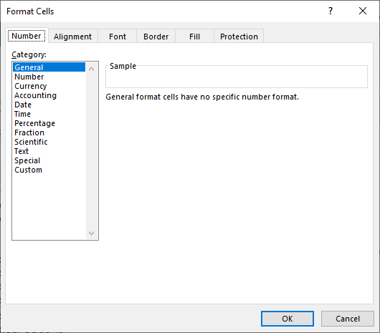Screen dimensions: 380x333
Task: Click category list scroll up arrow
Action: 91,69
